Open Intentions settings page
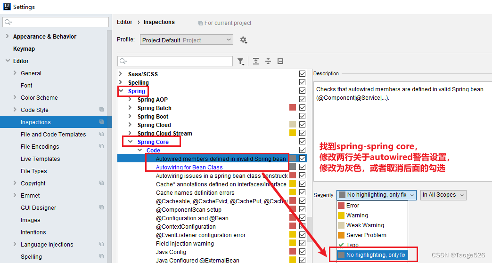This screenshot has height=263, width=492. (x=33, y=232)
